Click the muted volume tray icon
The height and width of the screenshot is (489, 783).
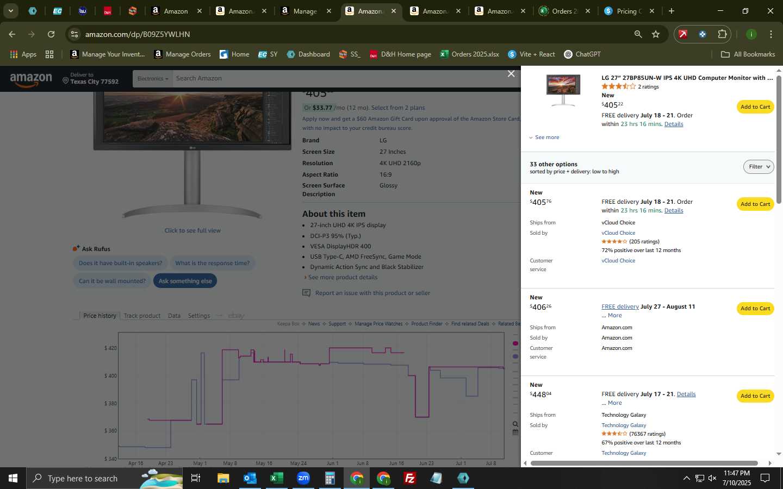click(x=712, y=478)
